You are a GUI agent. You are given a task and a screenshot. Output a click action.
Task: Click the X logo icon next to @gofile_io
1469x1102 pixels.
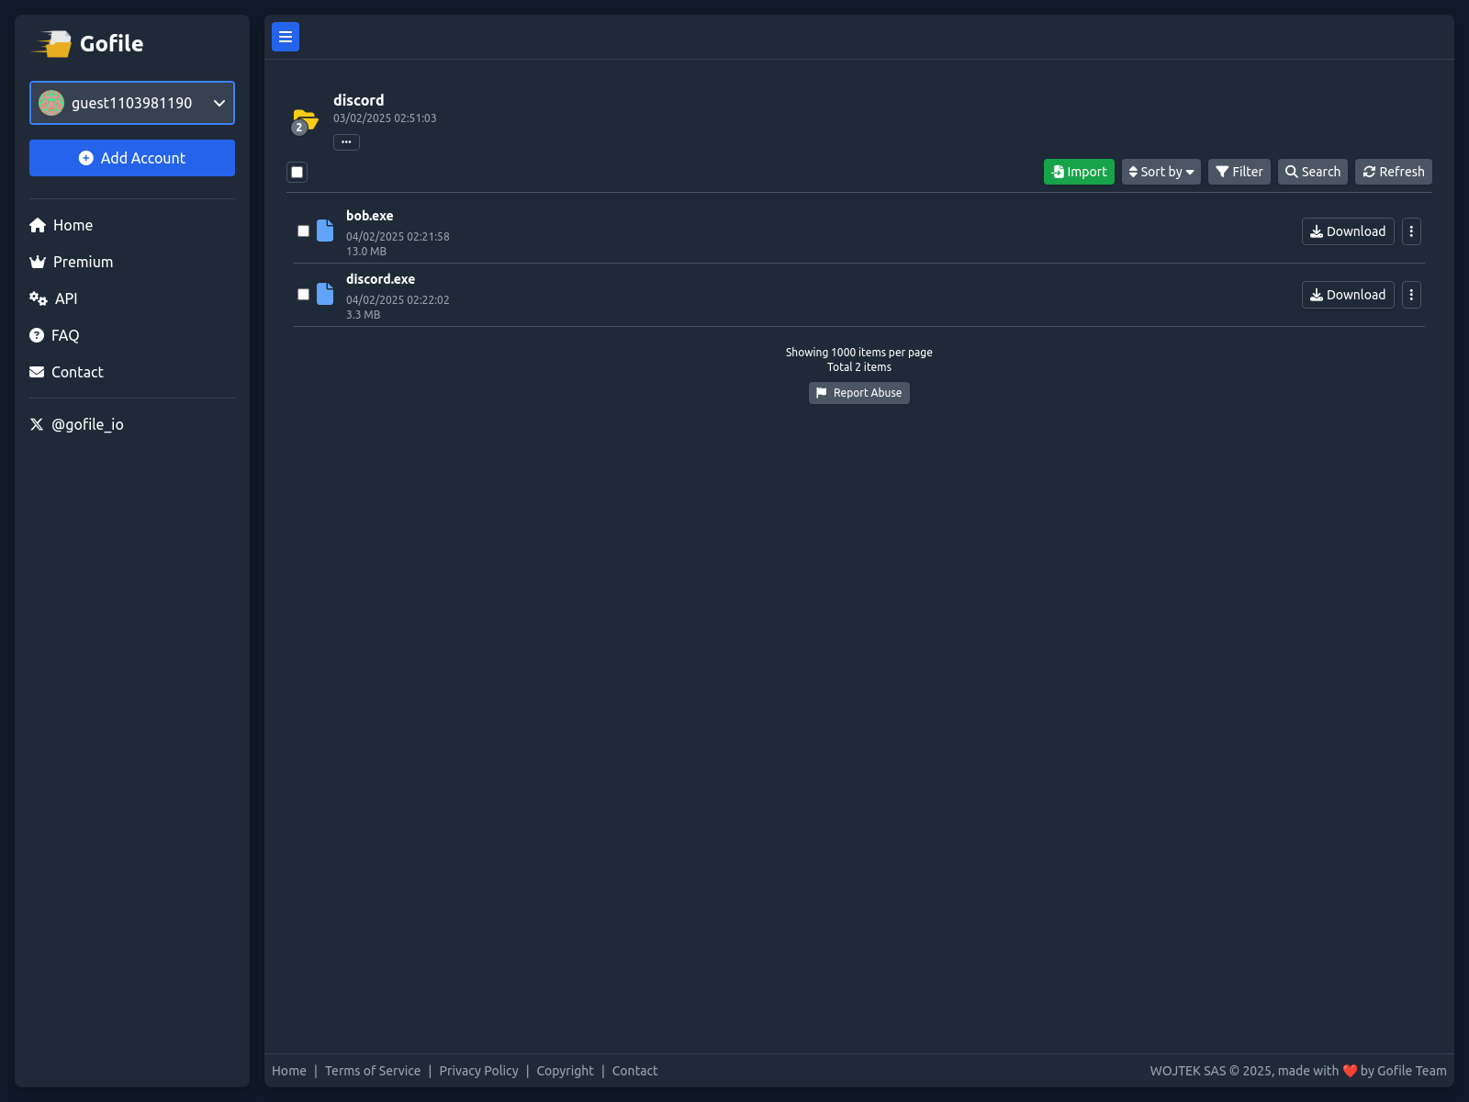(37, 424)
